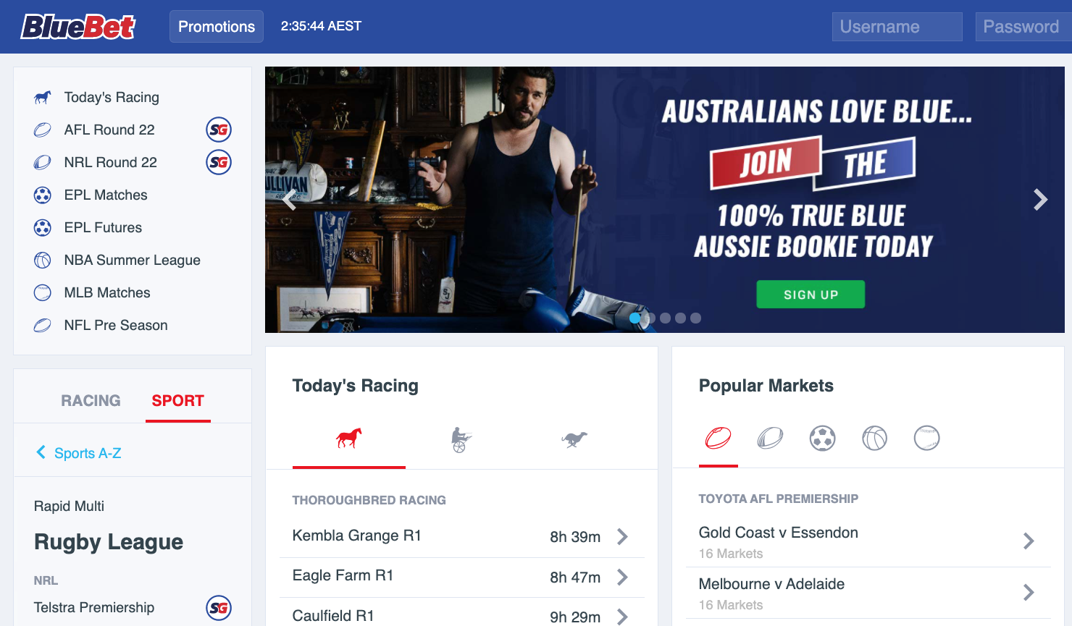
Task: Select the baseball tab in Popular Markets
Action: point(926,438)
